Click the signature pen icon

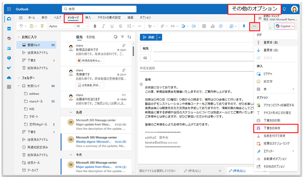(x=183, y=26)
